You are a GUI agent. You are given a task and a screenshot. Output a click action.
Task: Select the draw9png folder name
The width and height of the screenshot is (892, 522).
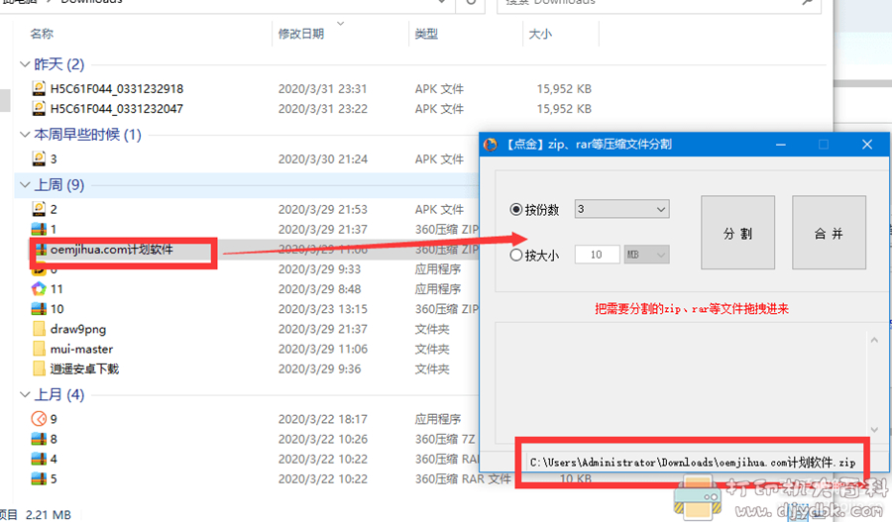click(78, 329)
